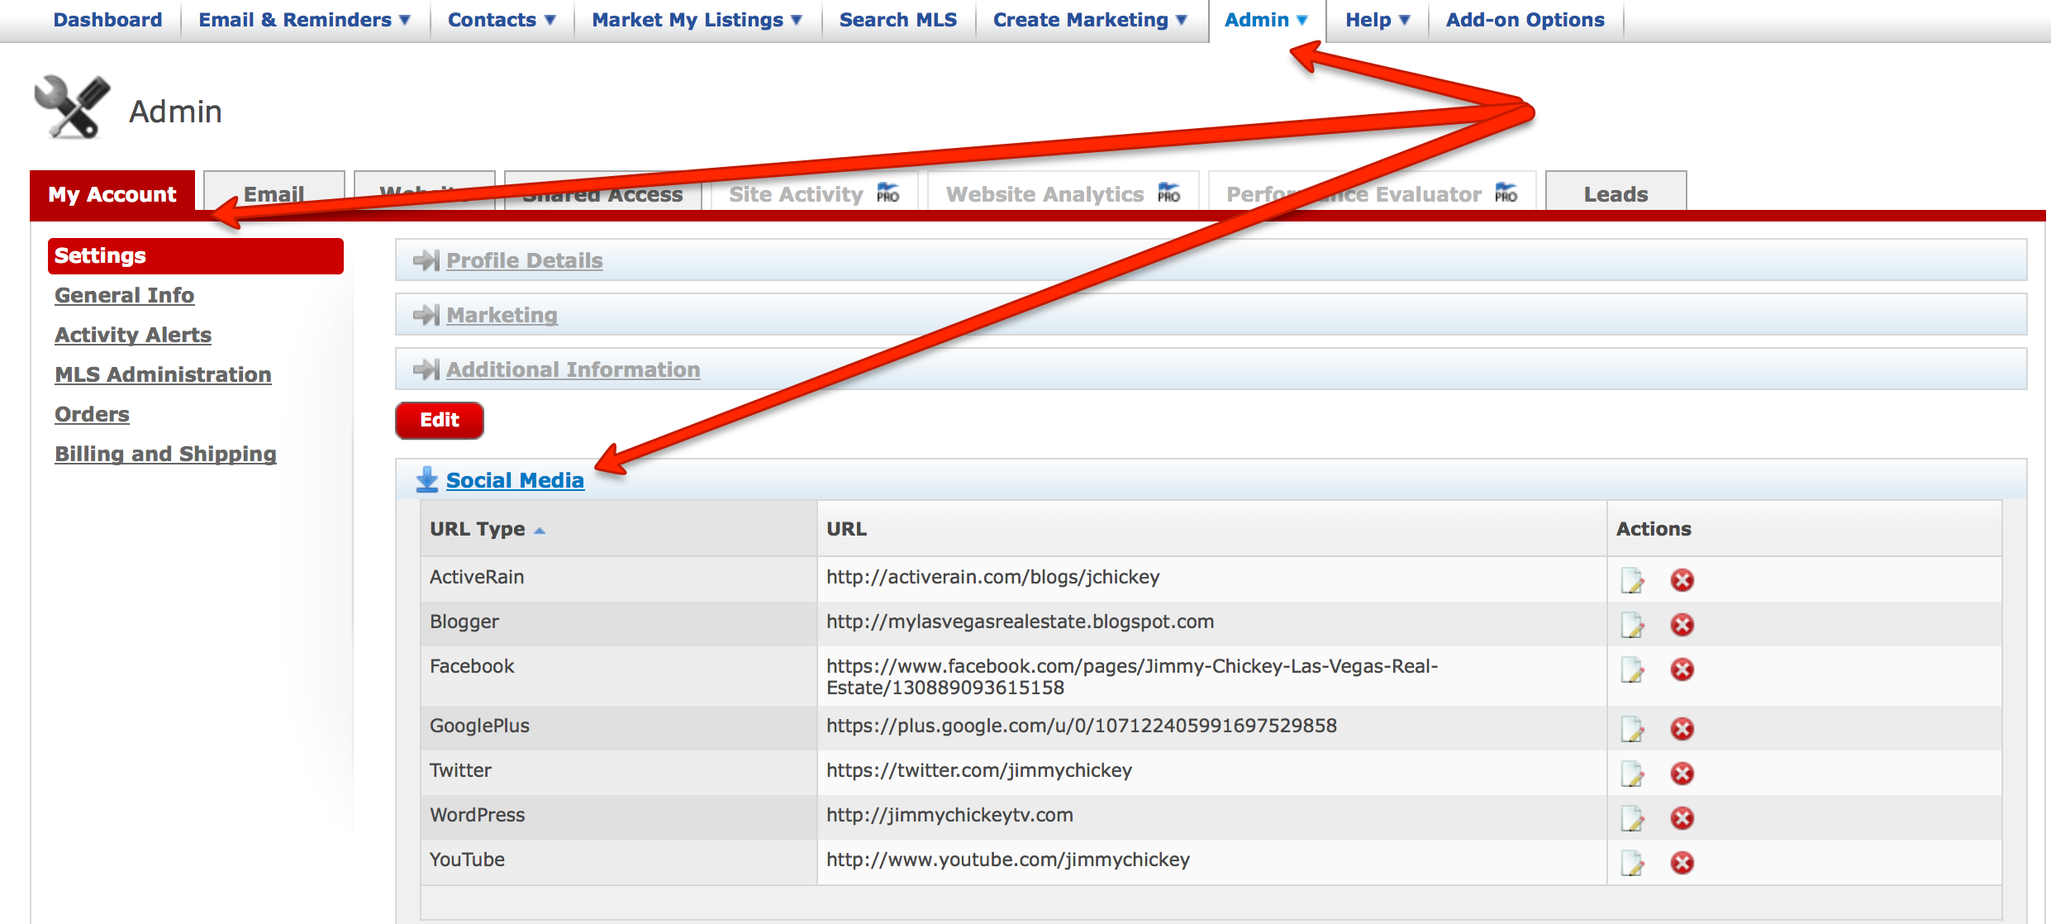Go to MLS Administration settings
This screenshot has height=924, width=2051.
(x=163, y=374)
